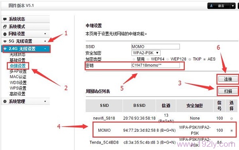Viewport: 239px width, 150px height.
Task: Select the 2.4G 无线设置 menu
Action: click(x=26, y=49)
